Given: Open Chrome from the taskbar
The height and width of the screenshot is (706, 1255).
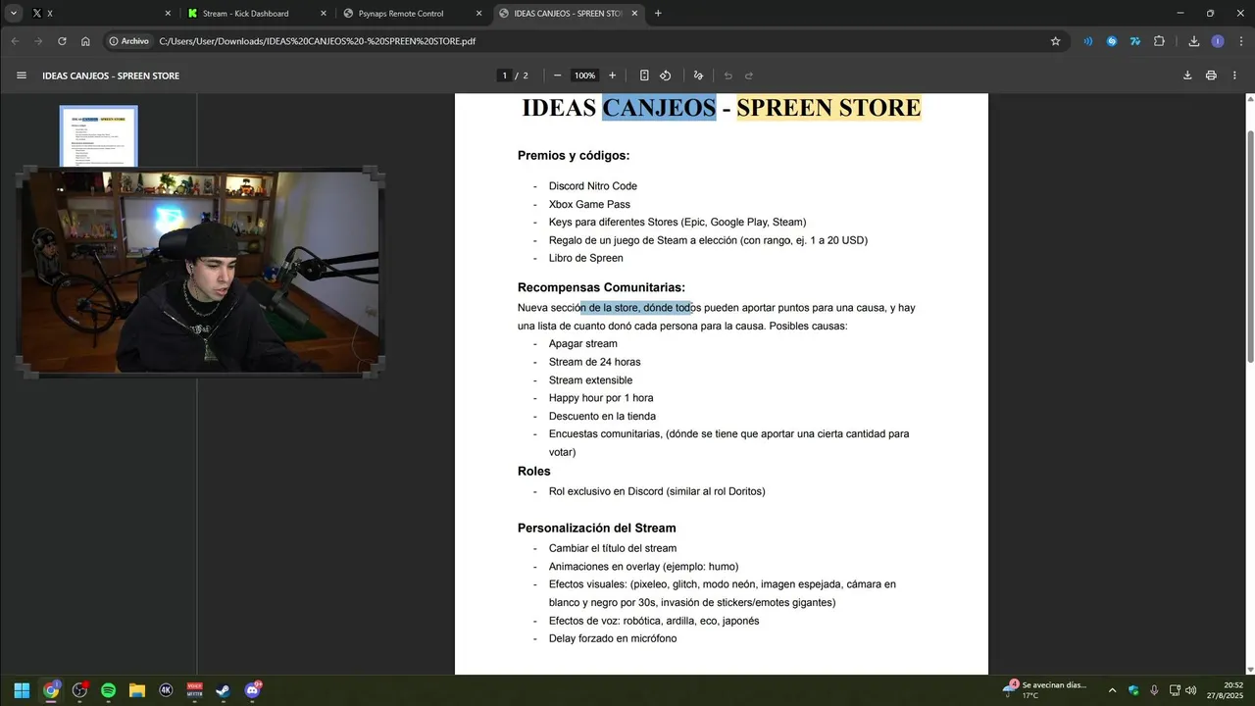Looking at the screenshot, I should click(x=51, y=690).
